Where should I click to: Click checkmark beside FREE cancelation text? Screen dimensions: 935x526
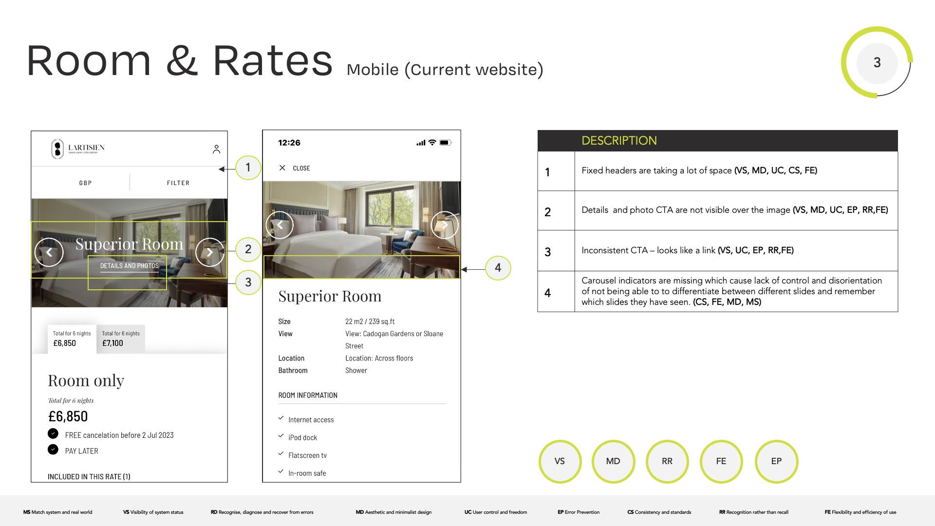(x=53, y=433)
